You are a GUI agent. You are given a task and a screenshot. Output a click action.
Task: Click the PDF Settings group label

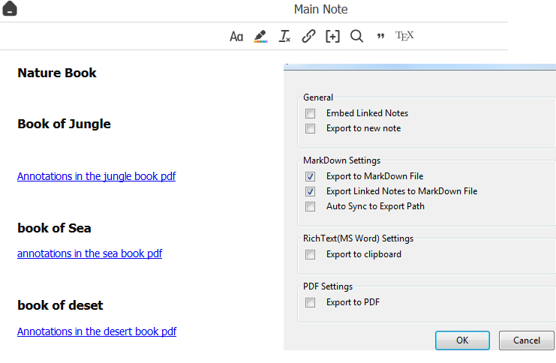point(328,286)
